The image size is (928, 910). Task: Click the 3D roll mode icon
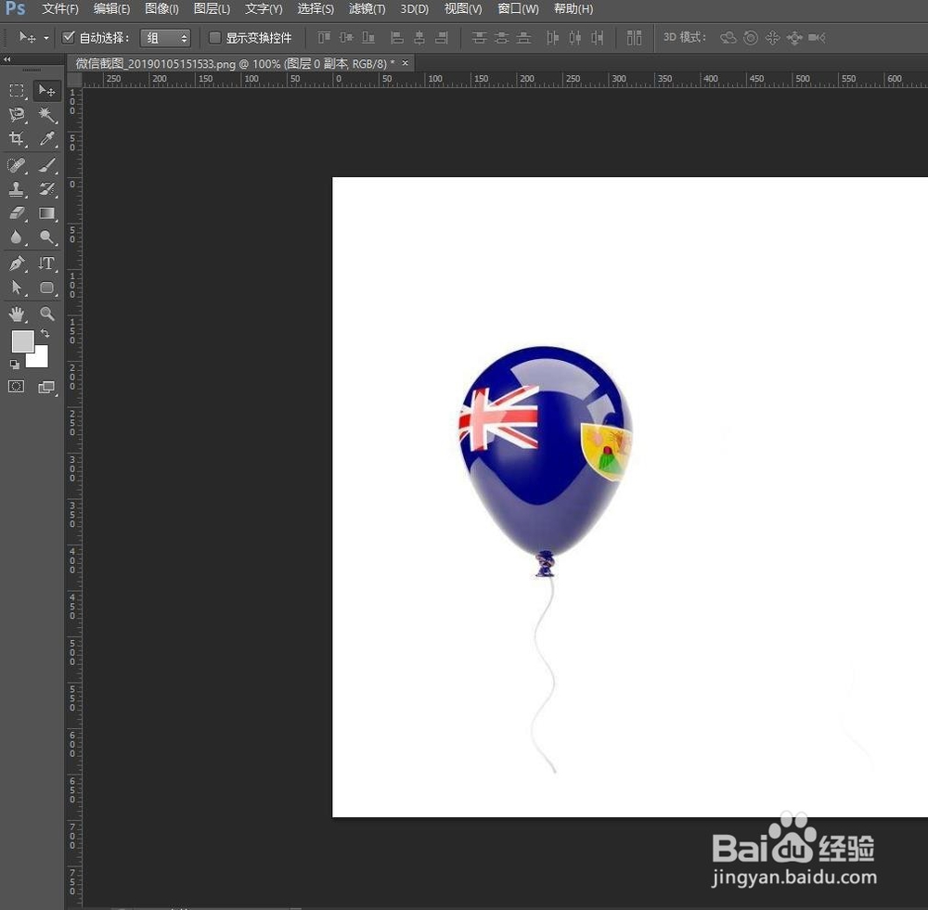coord(751,38)
